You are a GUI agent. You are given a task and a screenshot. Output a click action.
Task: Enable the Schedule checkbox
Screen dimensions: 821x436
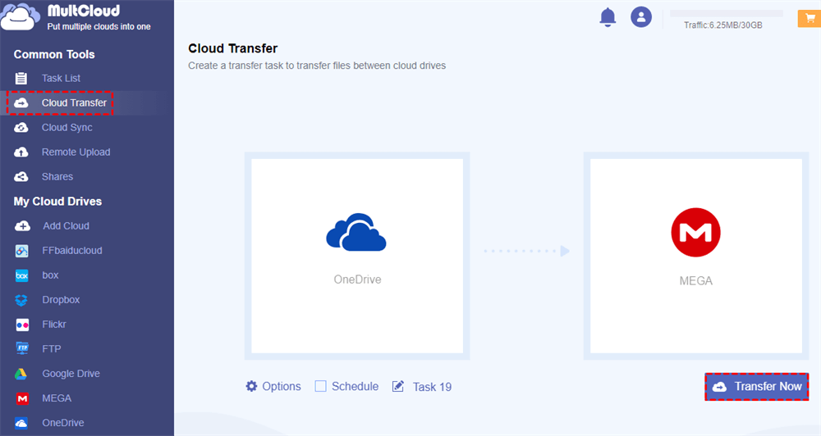coord(320,386)
